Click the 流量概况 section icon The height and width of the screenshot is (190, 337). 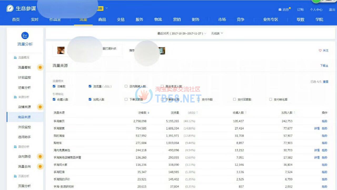[x=15, y=57]
